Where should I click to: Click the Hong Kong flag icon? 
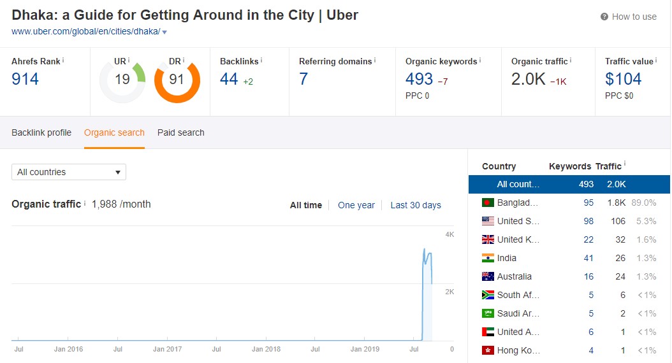point(488,351)
